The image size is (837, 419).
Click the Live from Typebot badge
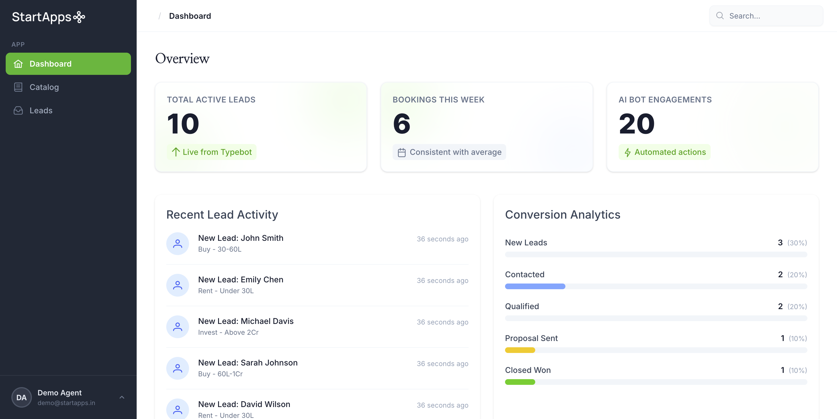(212, 152)
